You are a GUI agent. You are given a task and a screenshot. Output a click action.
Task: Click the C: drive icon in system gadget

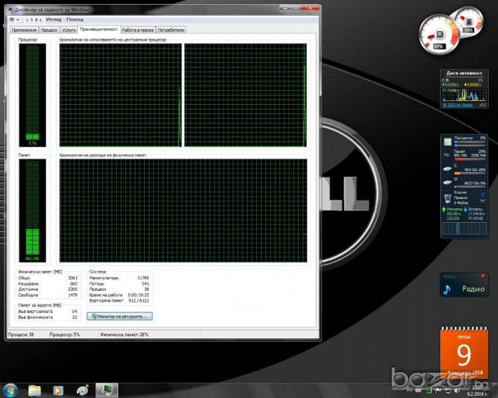[x=449, y=168]
